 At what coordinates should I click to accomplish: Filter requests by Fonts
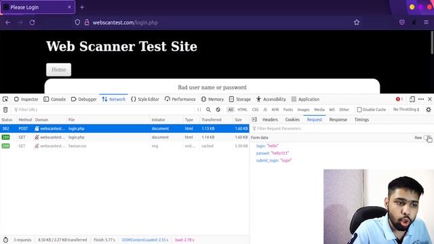point(288,110)
